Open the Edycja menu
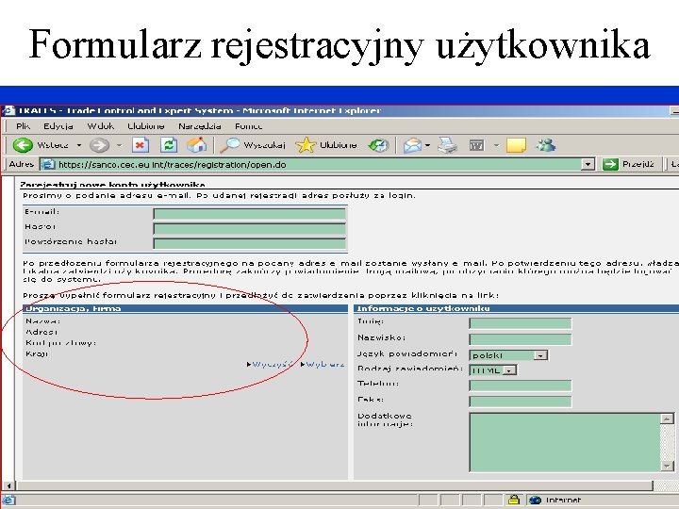Screen dimensions: 679x509 click(x=58, y=126)
